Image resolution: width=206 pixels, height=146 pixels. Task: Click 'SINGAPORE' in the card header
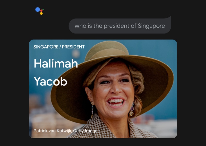point(46,47)
